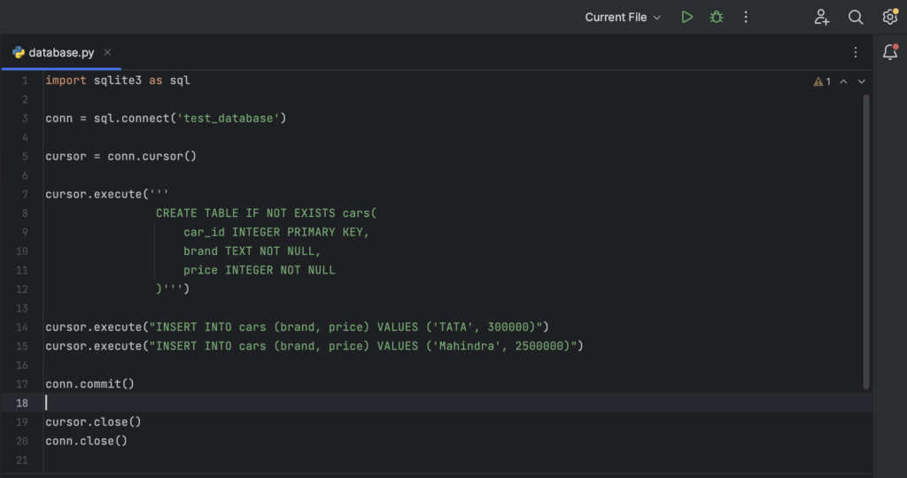The height and width of the screenshot is (478, 907).
Task: Click line number 20 in gutter
Action: (22, 441)
